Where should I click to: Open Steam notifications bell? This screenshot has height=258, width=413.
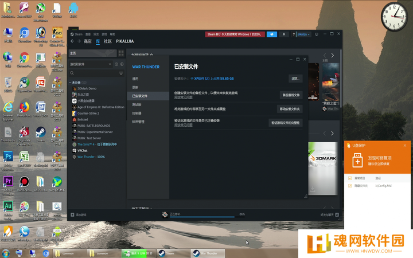point(284,34)
